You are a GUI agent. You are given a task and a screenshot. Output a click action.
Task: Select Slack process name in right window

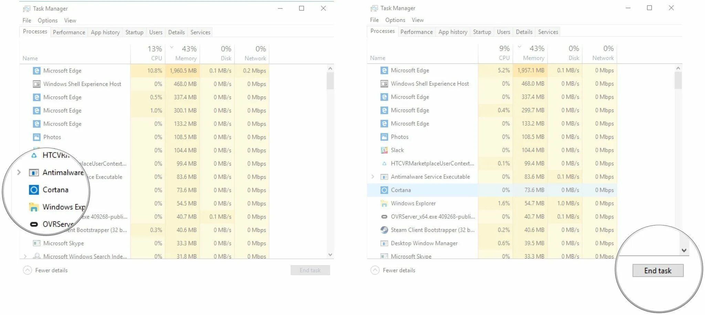(x=397, y=150)
